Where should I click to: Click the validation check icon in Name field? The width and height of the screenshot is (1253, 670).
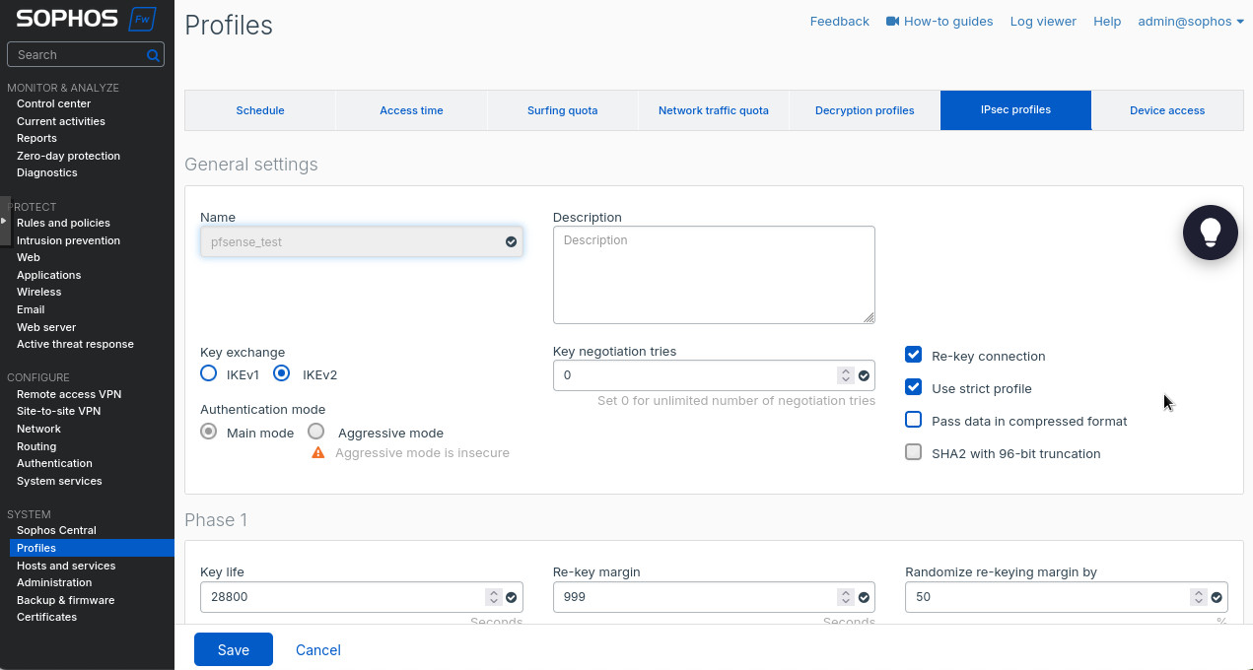(x=511, y=241)
